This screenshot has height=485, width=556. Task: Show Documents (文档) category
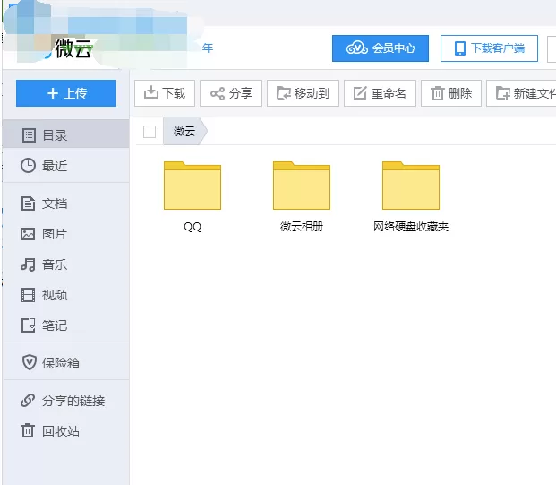[65, 204]
